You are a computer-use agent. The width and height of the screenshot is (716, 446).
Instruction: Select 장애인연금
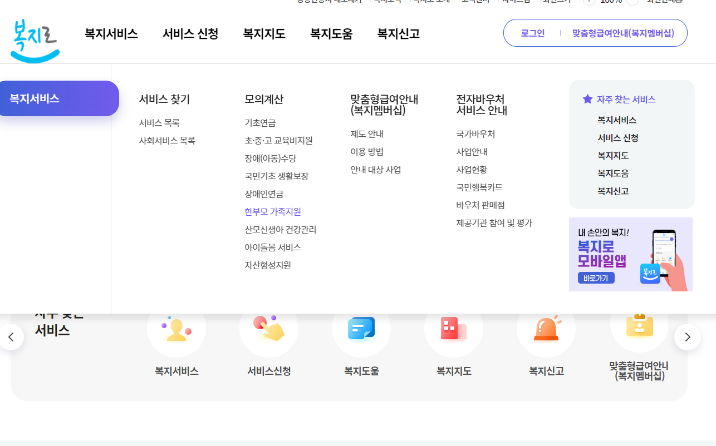click(264, 194)
